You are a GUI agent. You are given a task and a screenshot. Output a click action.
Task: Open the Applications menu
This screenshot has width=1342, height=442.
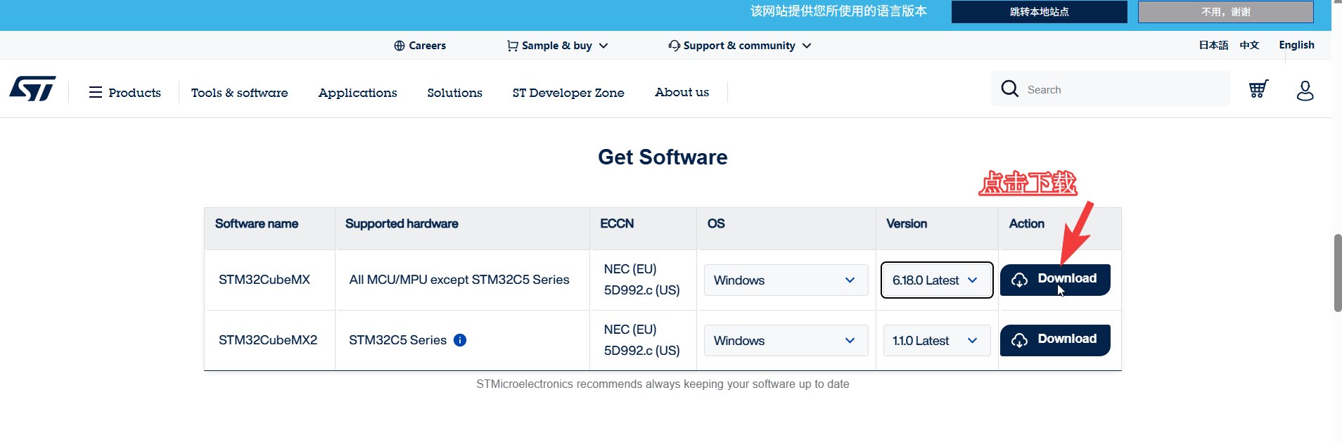pyautogui.click(x=357, y=92)
